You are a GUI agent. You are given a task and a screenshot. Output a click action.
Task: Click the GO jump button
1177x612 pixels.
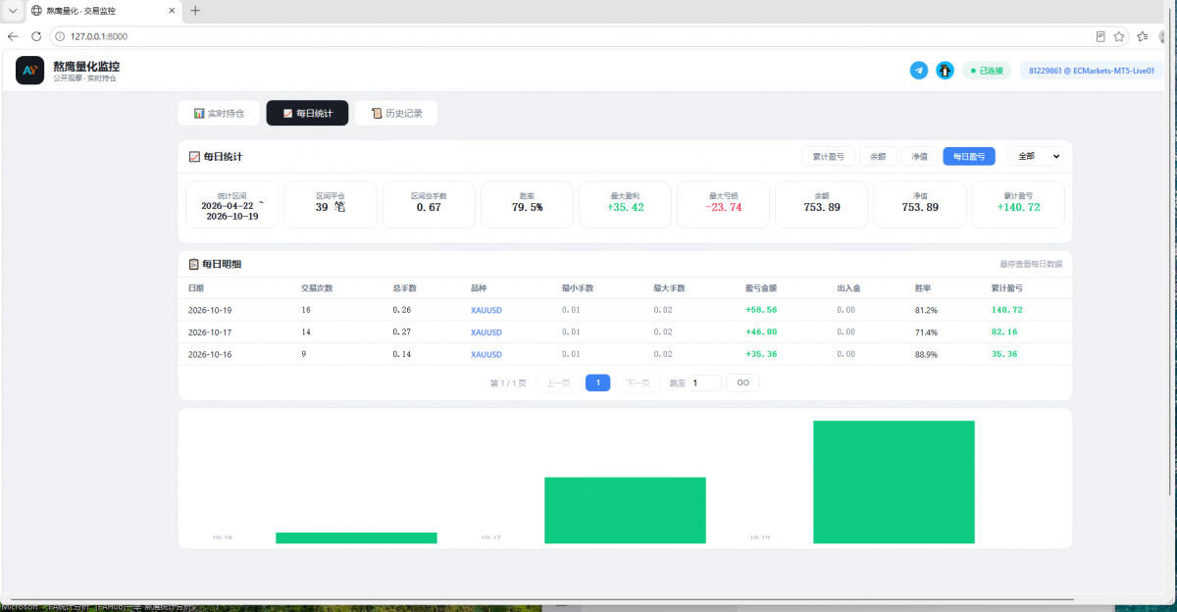[742, 383]
